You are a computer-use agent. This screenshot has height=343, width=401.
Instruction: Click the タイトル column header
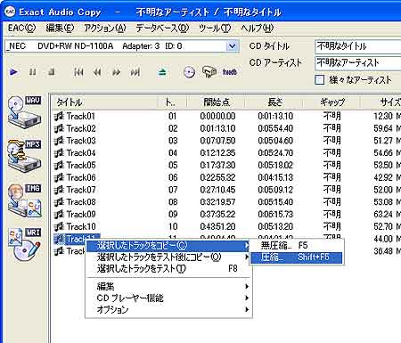104,102
